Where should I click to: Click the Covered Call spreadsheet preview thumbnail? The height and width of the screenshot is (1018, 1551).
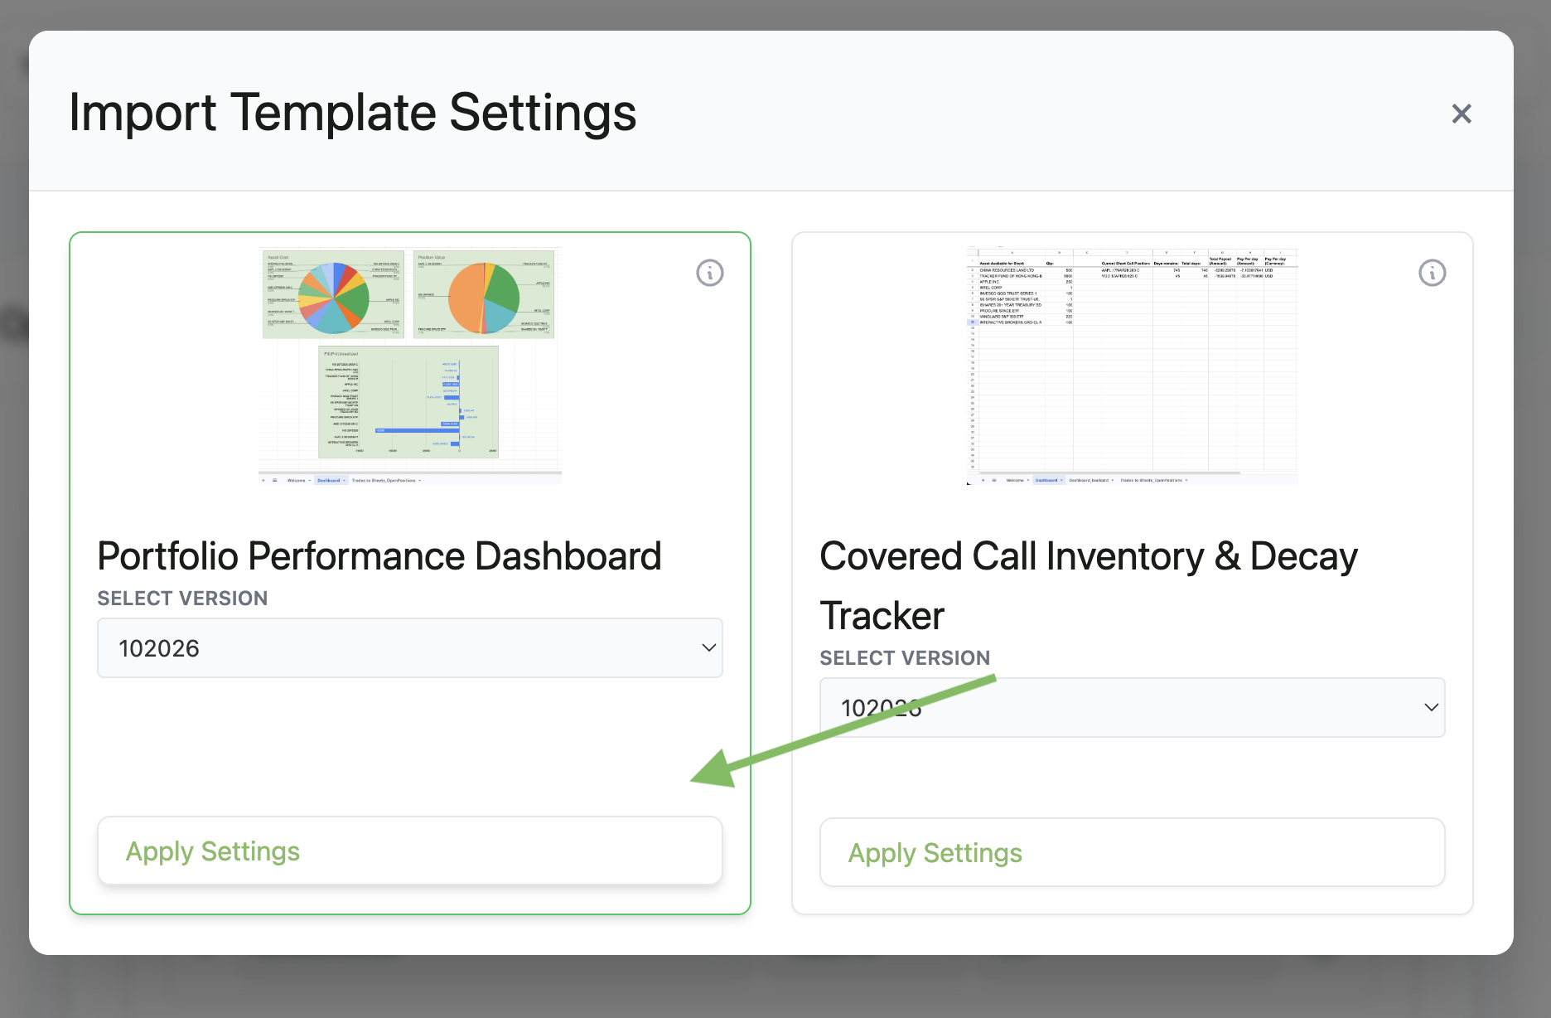point(1132,365)
